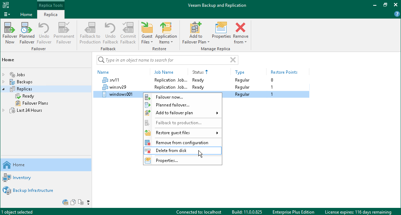Open the Add to Failover Plan dropdown
The width and height of the screenshot is (401, 215).
coord(196,33)
